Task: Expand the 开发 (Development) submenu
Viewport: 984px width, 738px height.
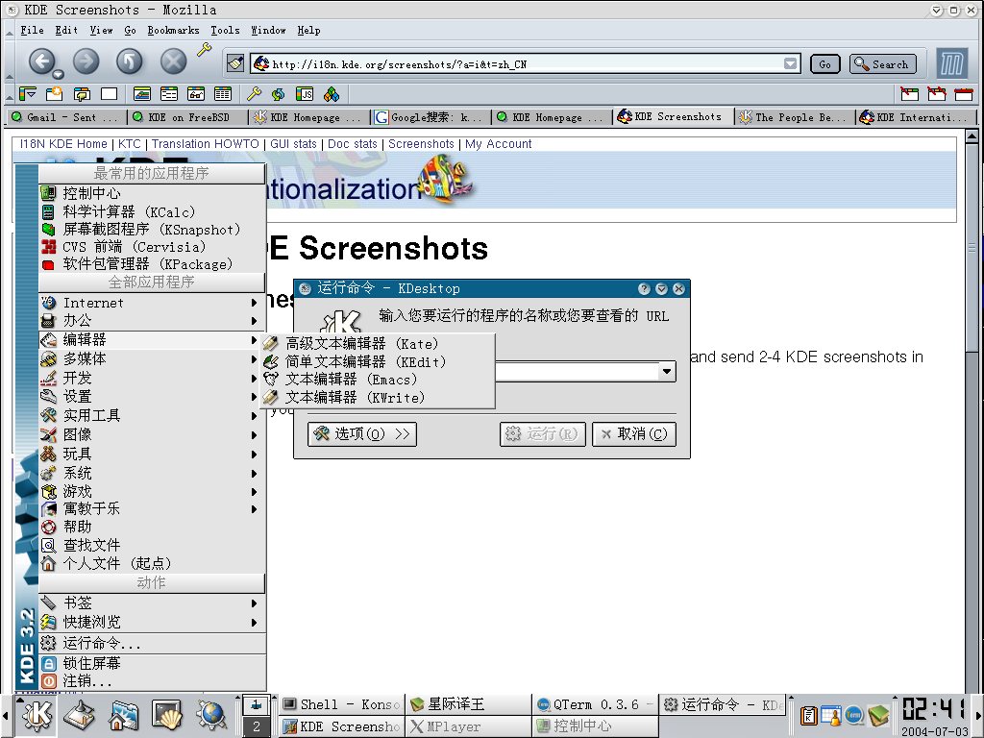Action: pyautogui.click(x=152, y=378)
